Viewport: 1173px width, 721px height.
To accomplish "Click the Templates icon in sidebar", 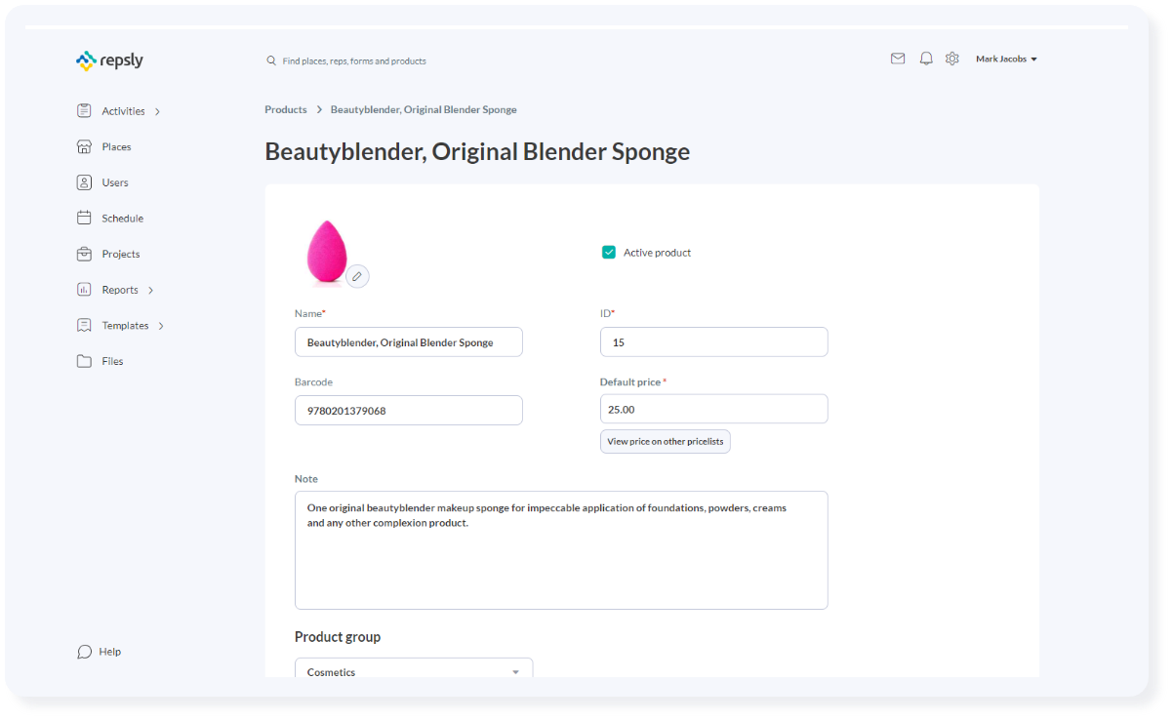I will point(84,326).
